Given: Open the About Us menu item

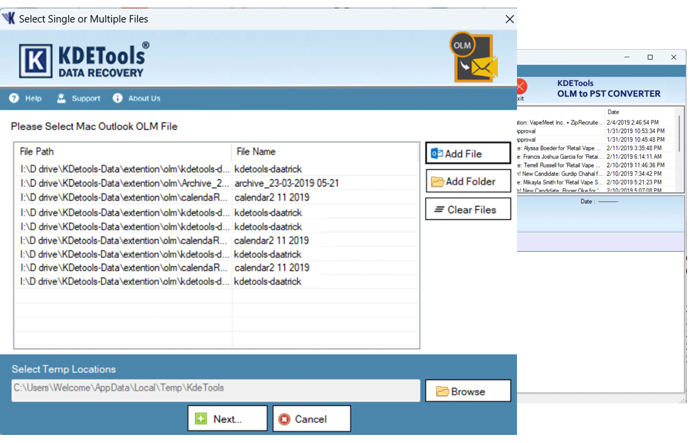Looking at the screenshot, I should point(144,98).
